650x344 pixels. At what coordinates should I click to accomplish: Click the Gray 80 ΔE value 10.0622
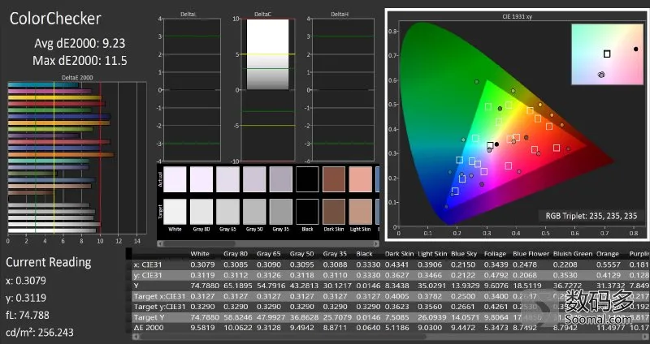(x=237, y=328)
